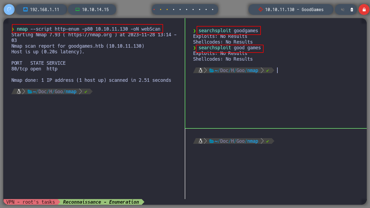Switch to the third workspace dot, yellow
The height and width of the screenshot is (208, 370).
click(x=167, y=9)
